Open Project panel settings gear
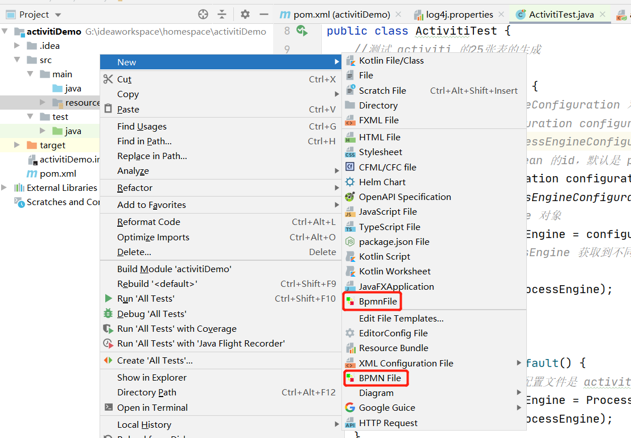631x438 pixels. click(245, 14)
